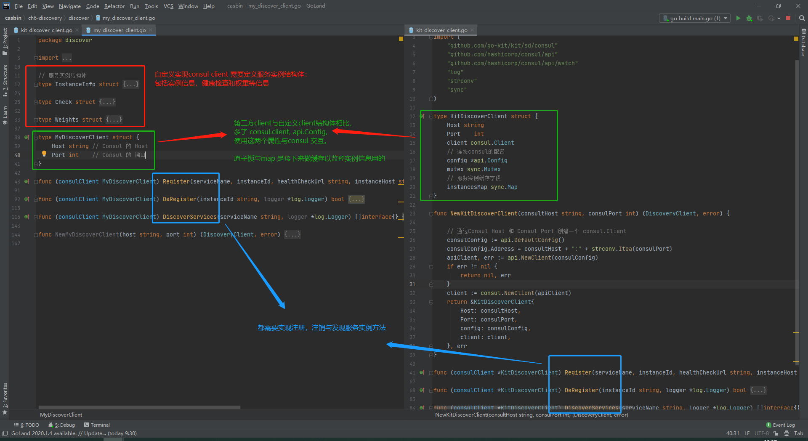Click the GoLand application icon in title bar

[x=6, y=6]
